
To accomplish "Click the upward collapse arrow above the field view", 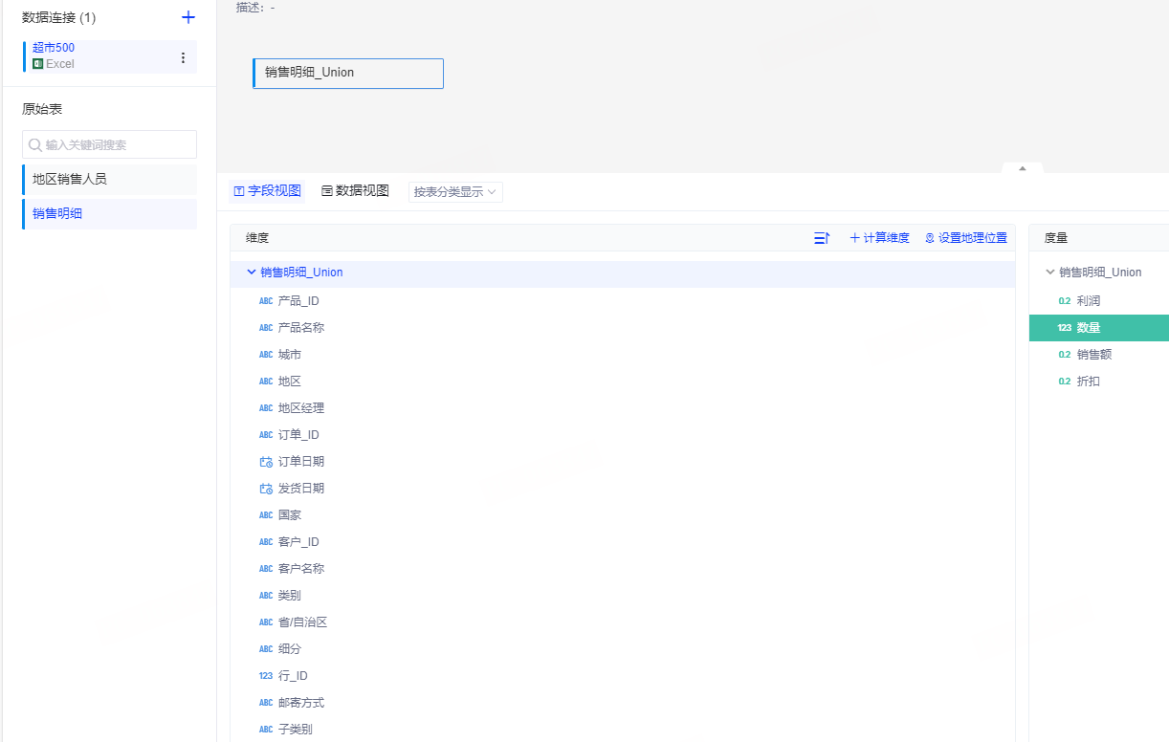I will [x=1021, y=166].
